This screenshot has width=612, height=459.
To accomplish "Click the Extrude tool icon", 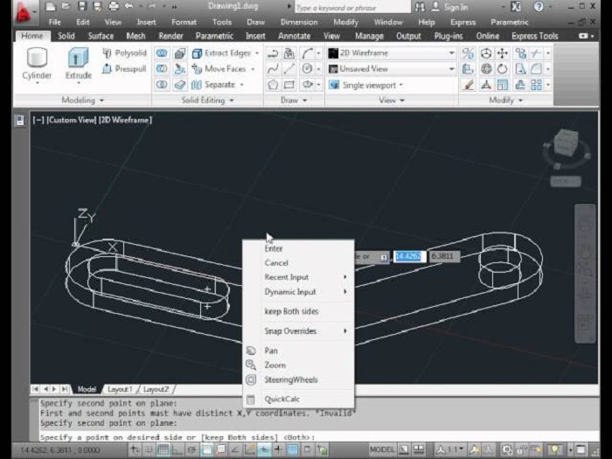I will [79, 64].
